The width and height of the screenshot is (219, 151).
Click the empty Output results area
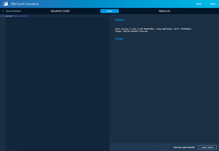tap(164, 89)
